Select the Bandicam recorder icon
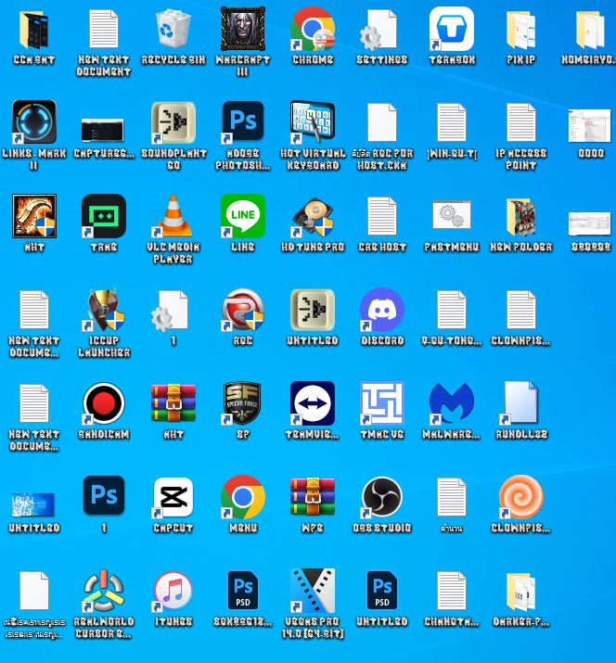This screenshot has height=663, width=616. click(104, 404)
